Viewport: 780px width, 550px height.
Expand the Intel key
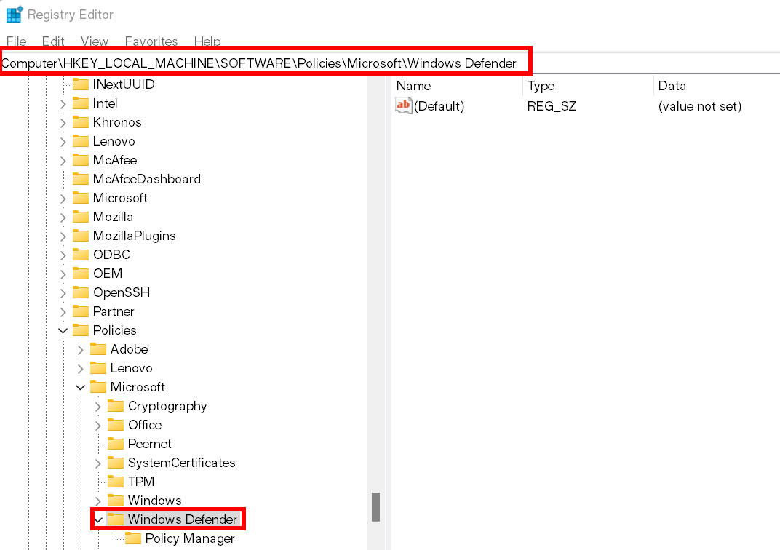(x=64, y=103)
